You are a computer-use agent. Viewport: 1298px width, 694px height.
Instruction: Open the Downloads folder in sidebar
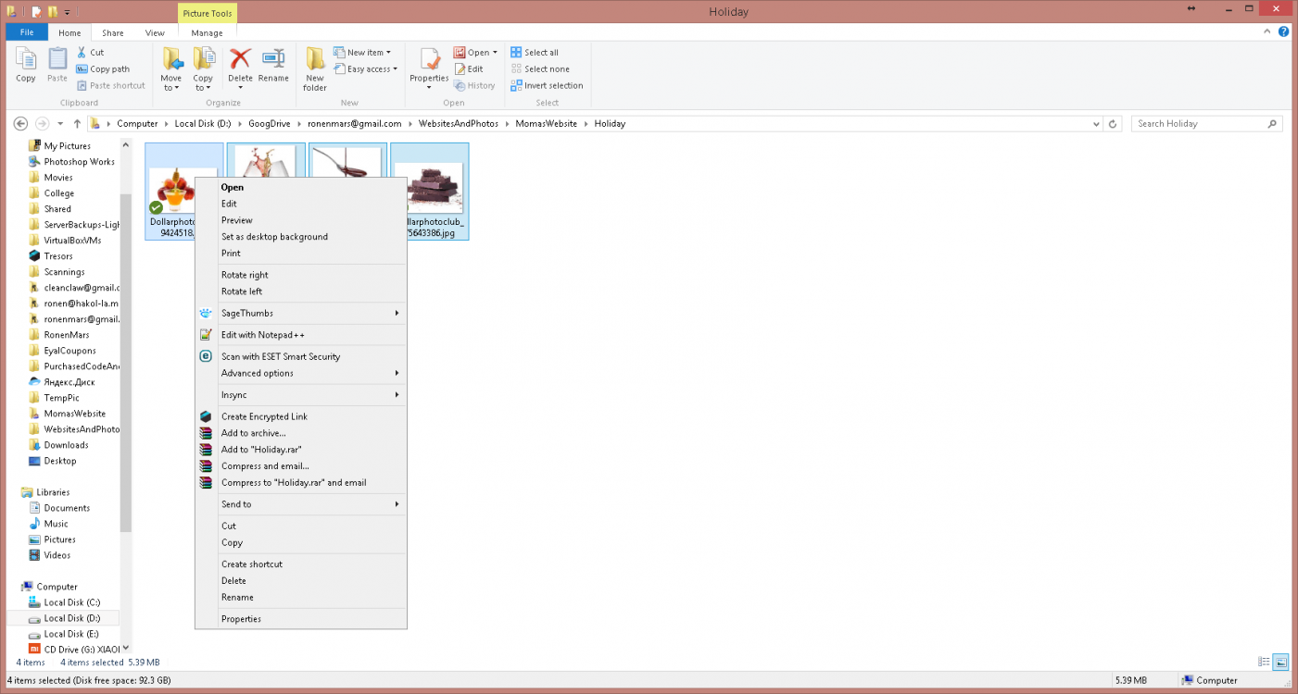point(66,445)
